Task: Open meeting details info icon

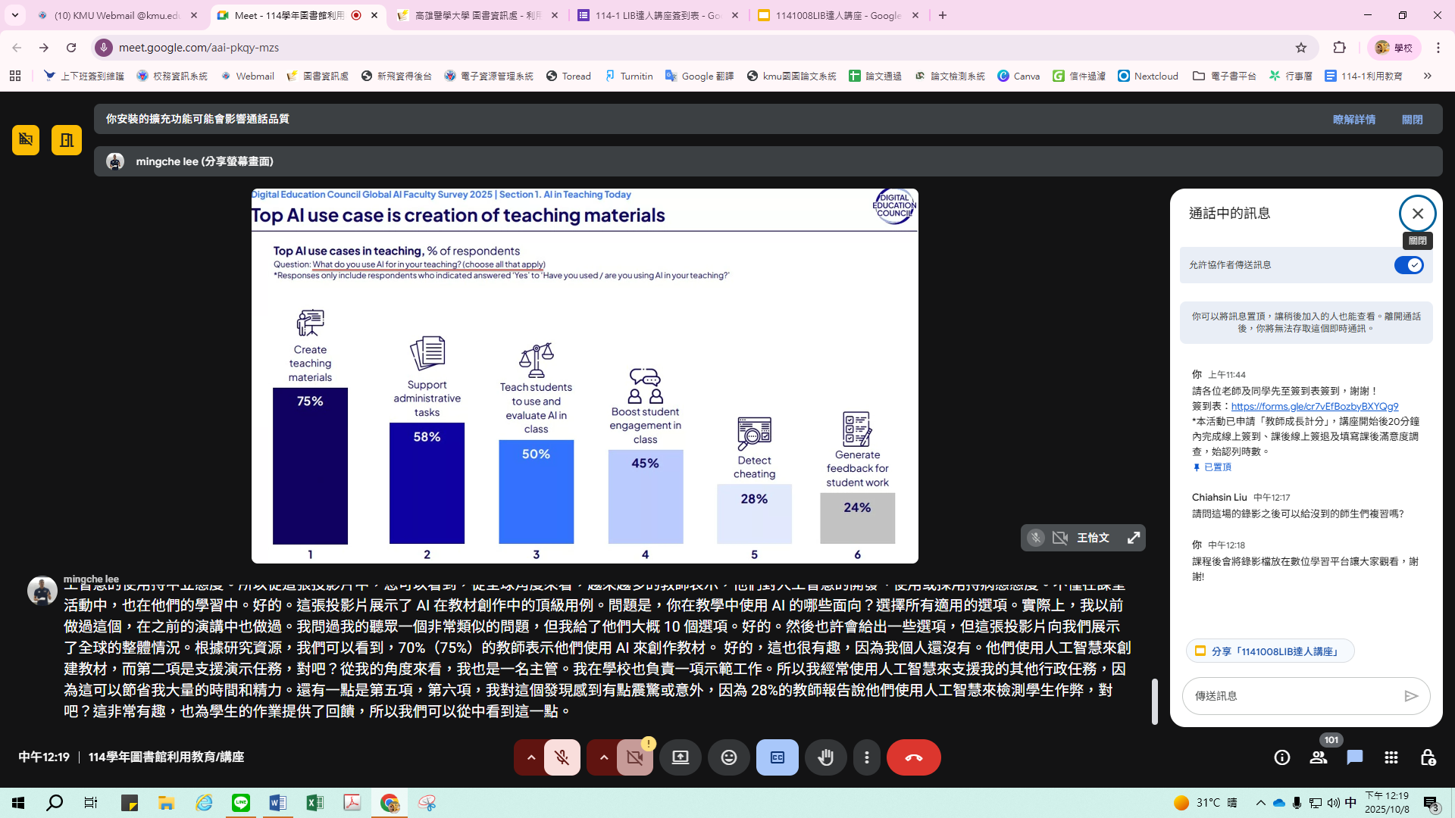Action: pyautogui.click(x=1282, y=757)
